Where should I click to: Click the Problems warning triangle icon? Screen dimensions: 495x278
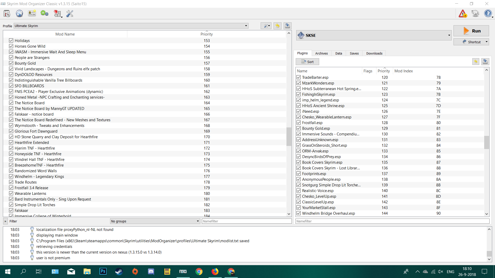(x=463, y=13)
